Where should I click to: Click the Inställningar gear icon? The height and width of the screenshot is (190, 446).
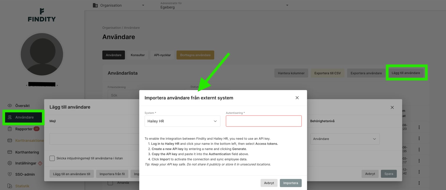pos(10,163)
